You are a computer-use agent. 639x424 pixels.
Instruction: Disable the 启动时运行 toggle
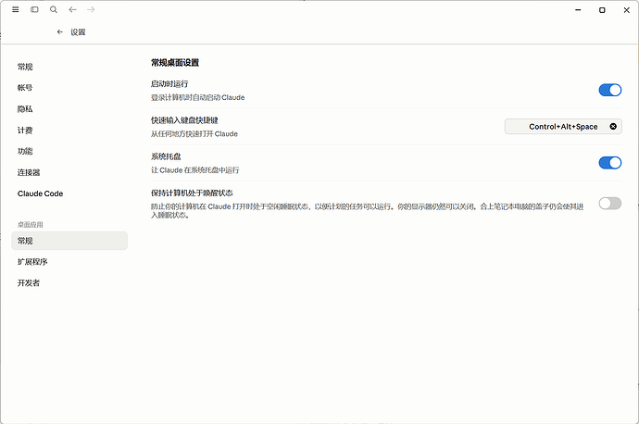pos(609,90)
